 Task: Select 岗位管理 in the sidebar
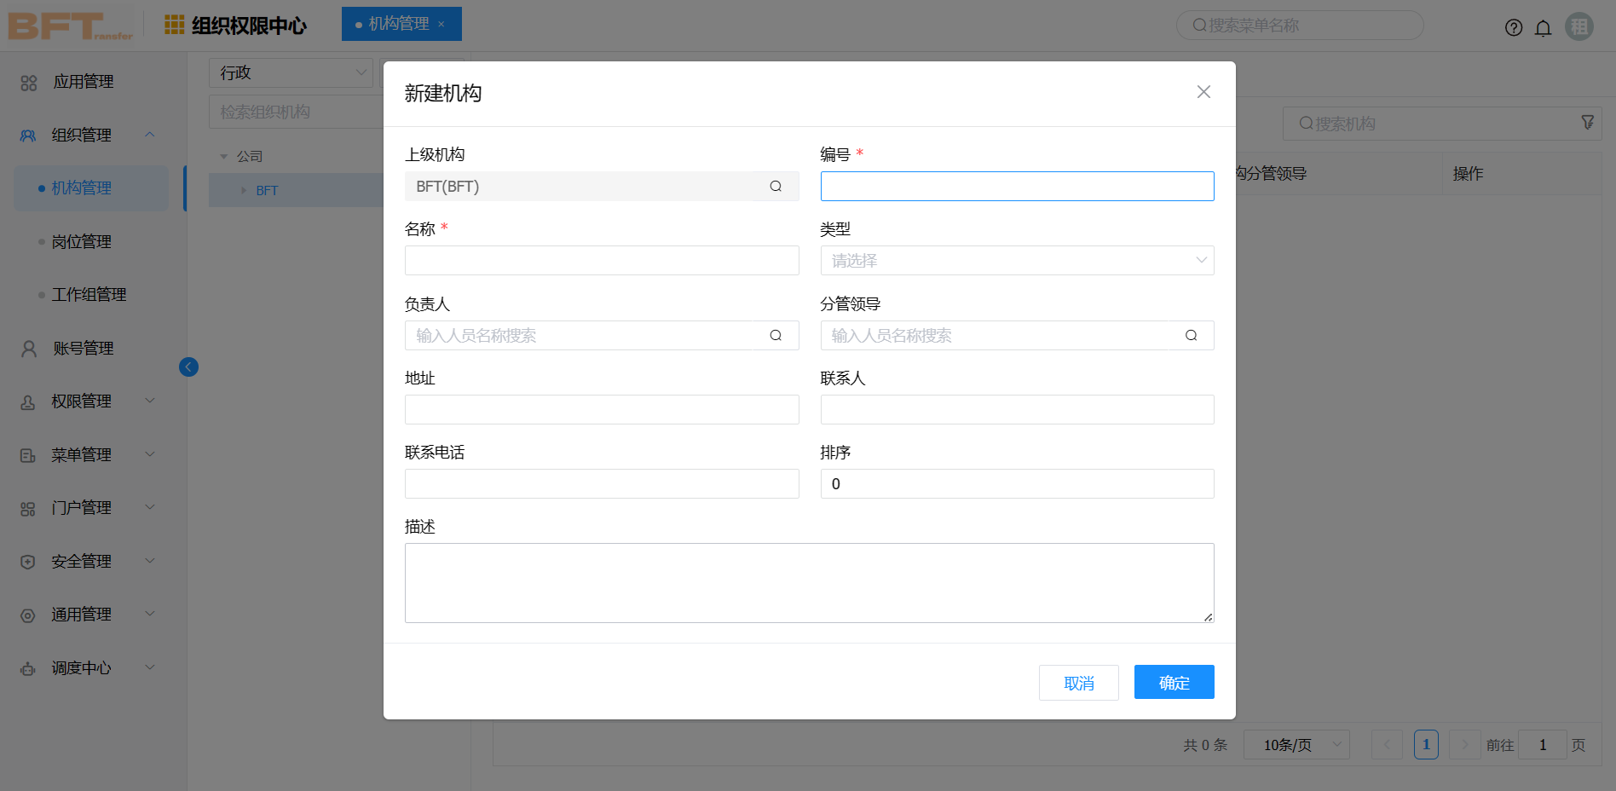click(82, 242)
